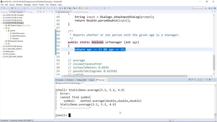Switch to the Console tab
Screen dimensions: 217x122
59,80
